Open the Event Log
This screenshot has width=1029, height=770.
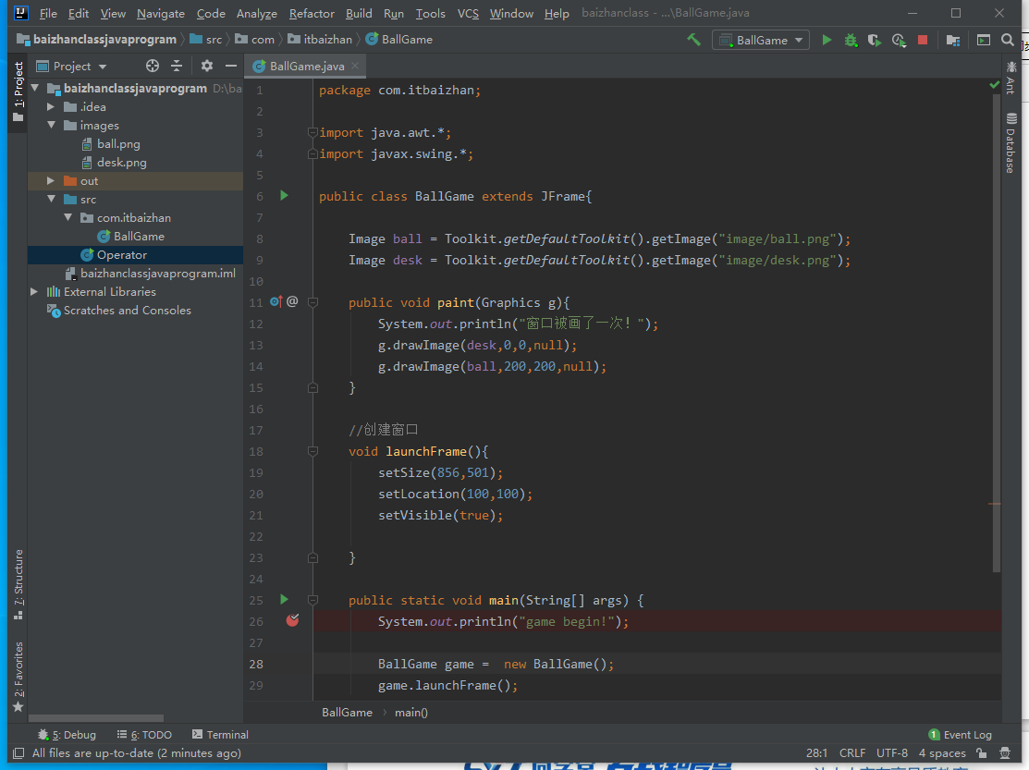[960, 735]
